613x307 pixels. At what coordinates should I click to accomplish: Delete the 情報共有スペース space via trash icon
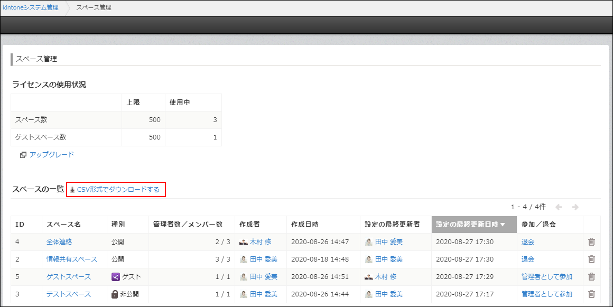591,259
